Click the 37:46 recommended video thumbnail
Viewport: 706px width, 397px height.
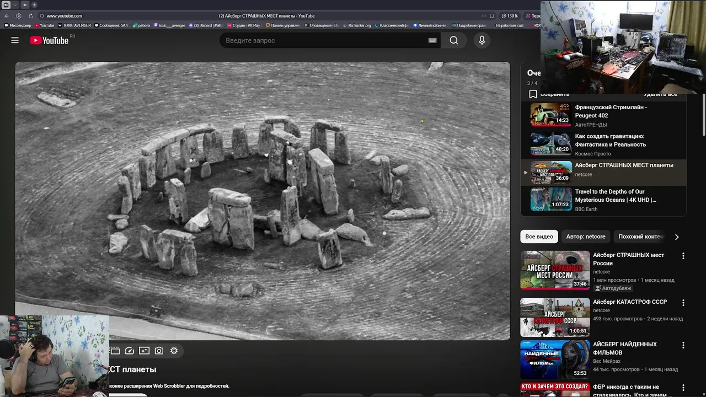point(555,270)
